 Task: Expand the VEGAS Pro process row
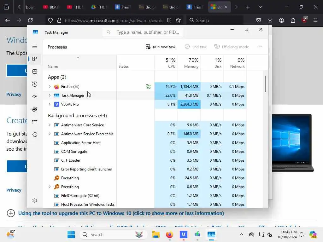(50, 104)
